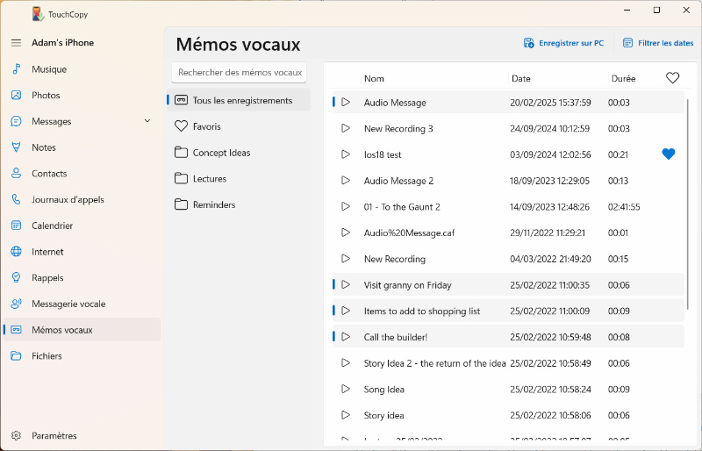This screenshot has width=702, height=451.
Task: Select the Audio Message 2 row name
Action: pyautogui.click(x=398, y=181)
